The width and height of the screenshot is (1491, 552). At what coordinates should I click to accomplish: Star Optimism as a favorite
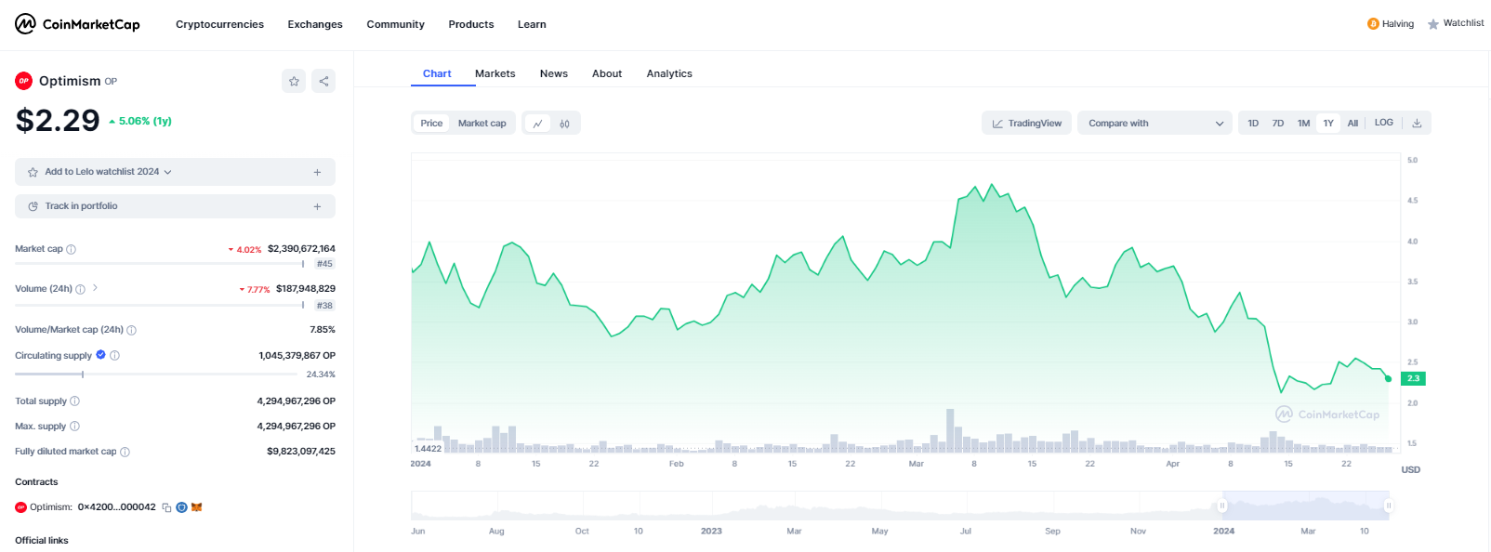(294, 81)
